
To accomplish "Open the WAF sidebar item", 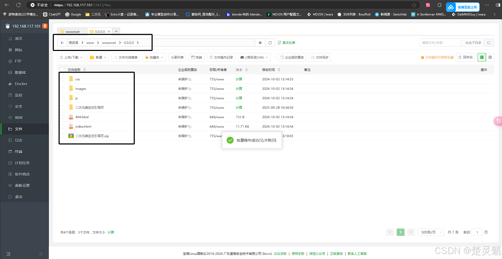I will 24,118.
